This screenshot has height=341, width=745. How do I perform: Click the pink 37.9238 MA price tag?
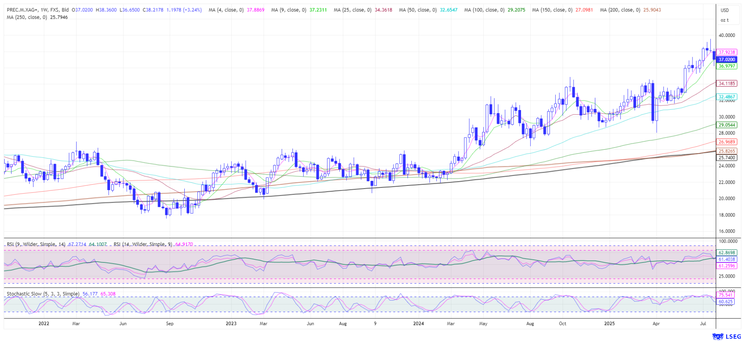pyautogui.click(x=726, y=52)
